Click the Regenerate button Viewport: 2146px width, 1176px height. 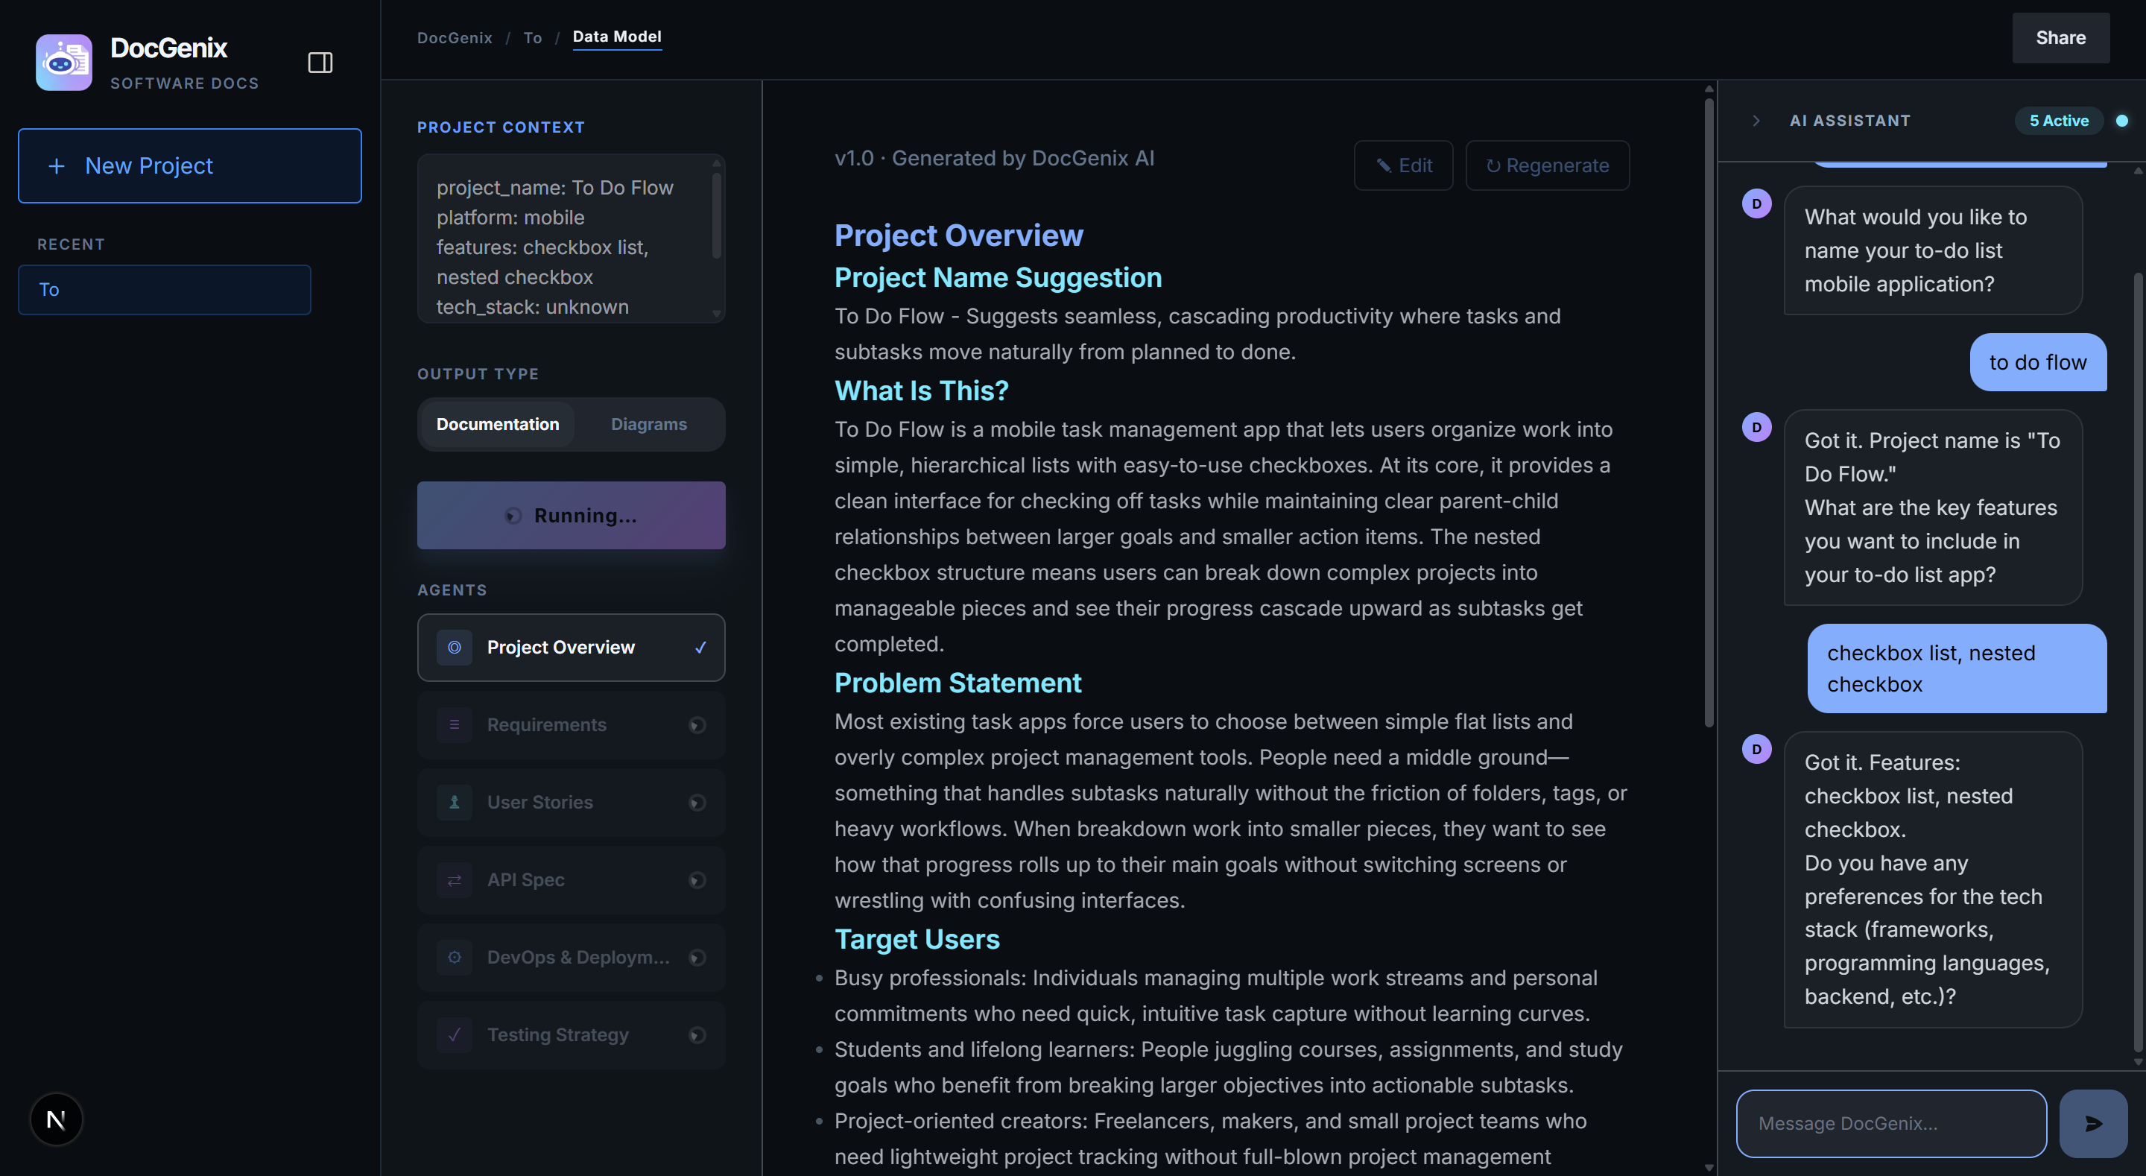(1547, 165)
